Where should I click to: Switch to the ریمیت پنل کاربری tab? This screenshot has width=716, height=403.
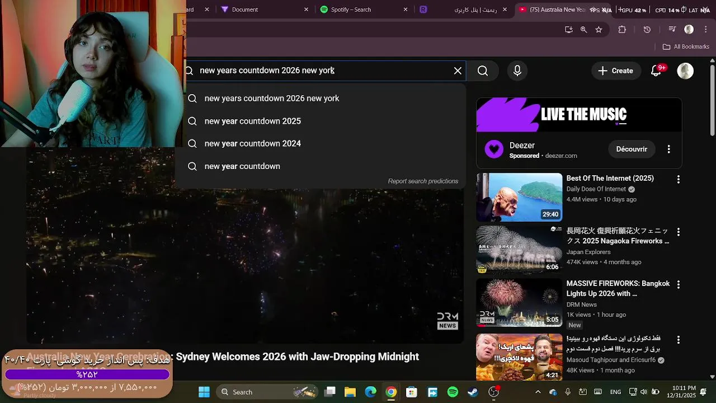(x=463, y=10)
